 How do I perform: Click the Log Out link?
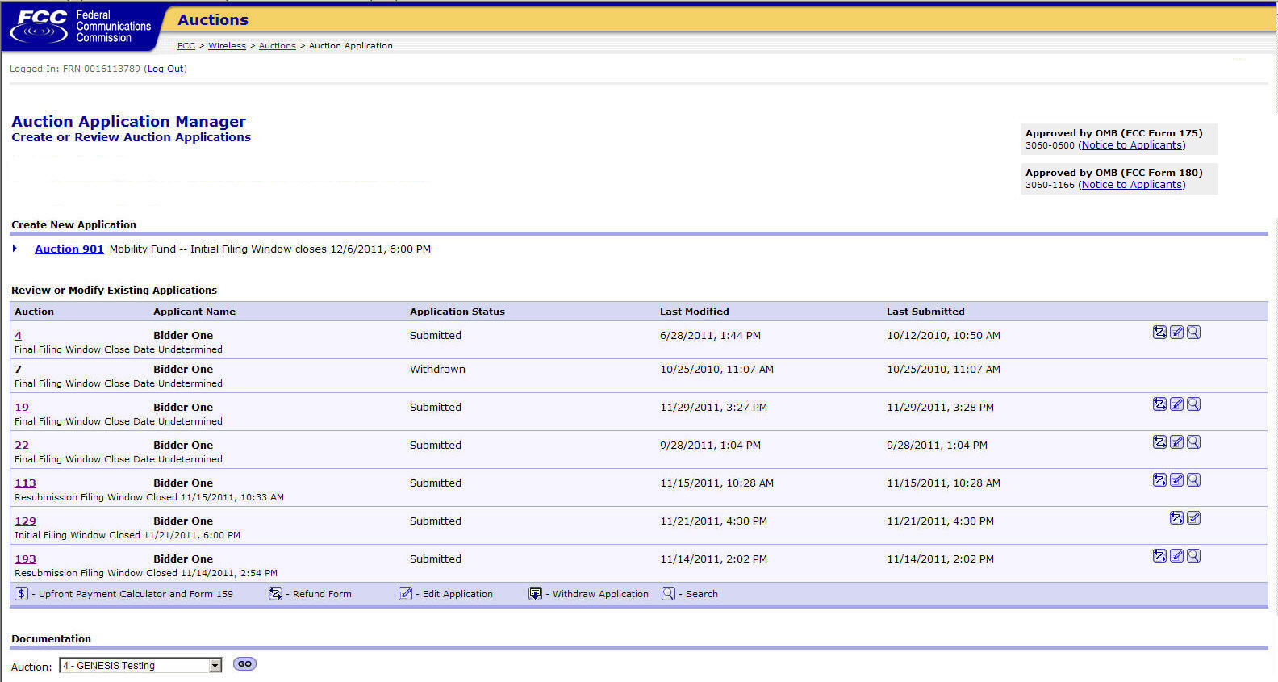tap(165, 69)
